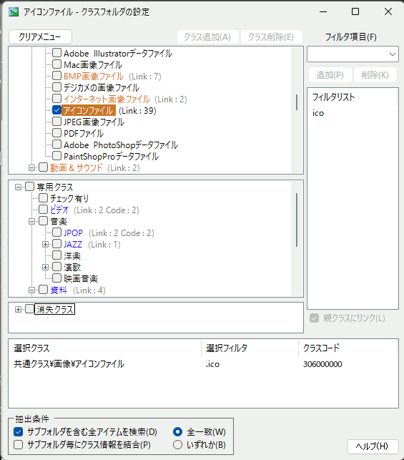Viewport: 404px width, 460px height.
Task: Select the ビデオ class tree item
Action: tap(59, 210)
